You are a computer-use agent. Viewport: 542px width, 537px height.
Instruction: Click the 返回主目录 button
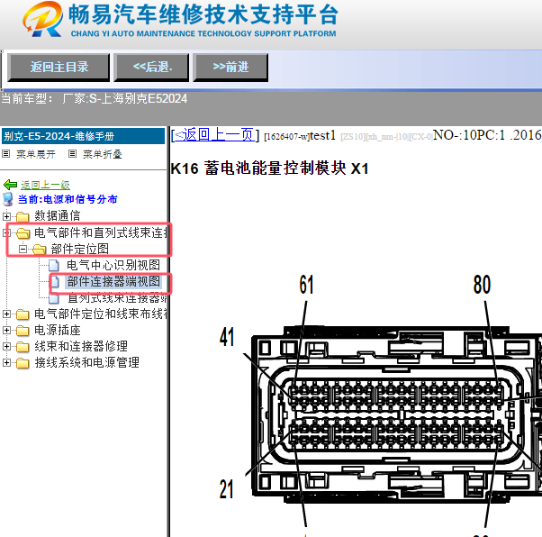pyautogui.click(x=59, y=67)
